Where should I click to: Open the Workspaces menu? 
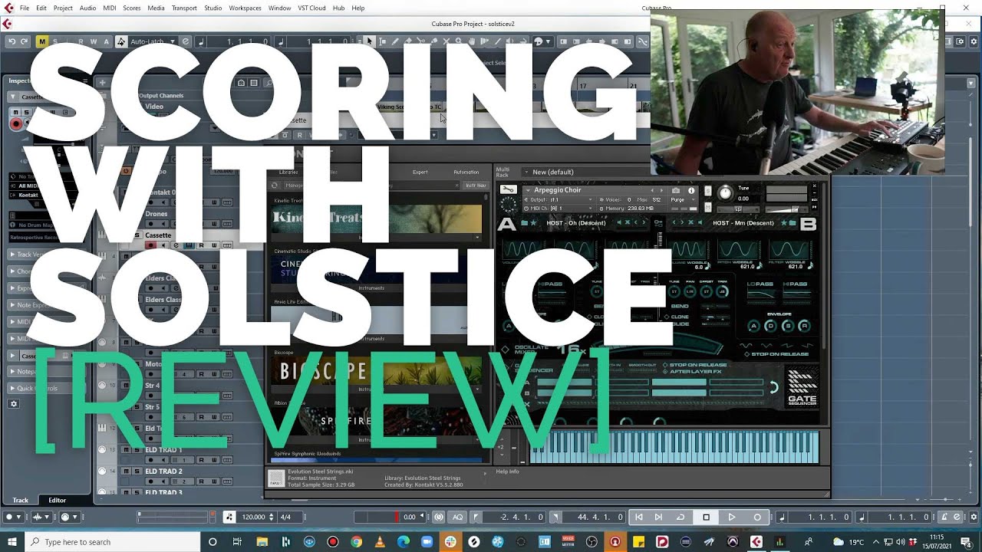[x=245, y=8]
